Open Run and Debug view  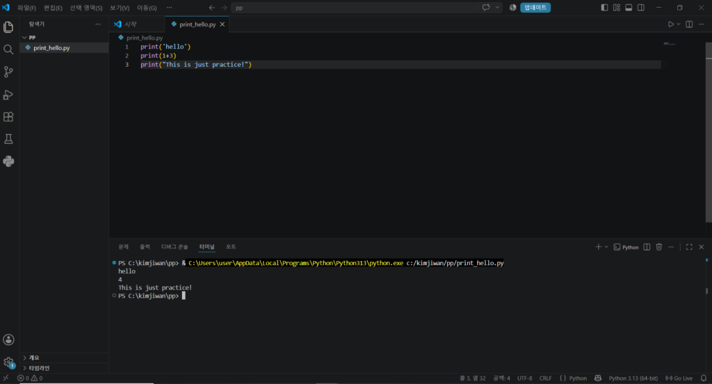click(x=8, y=95)
